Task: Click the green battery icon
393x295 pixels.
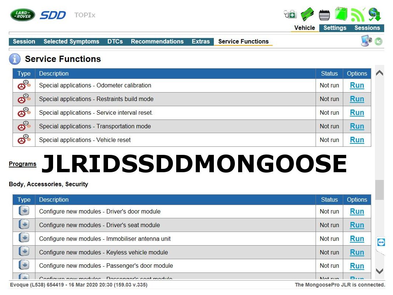Action: click(341, 14)
